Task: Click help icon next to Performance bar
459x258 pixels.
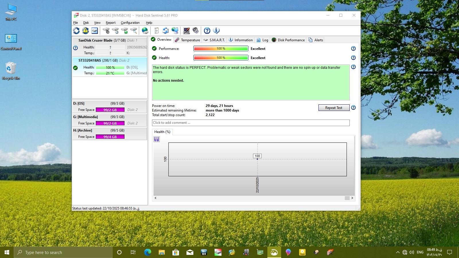Action: click(353, 49)
